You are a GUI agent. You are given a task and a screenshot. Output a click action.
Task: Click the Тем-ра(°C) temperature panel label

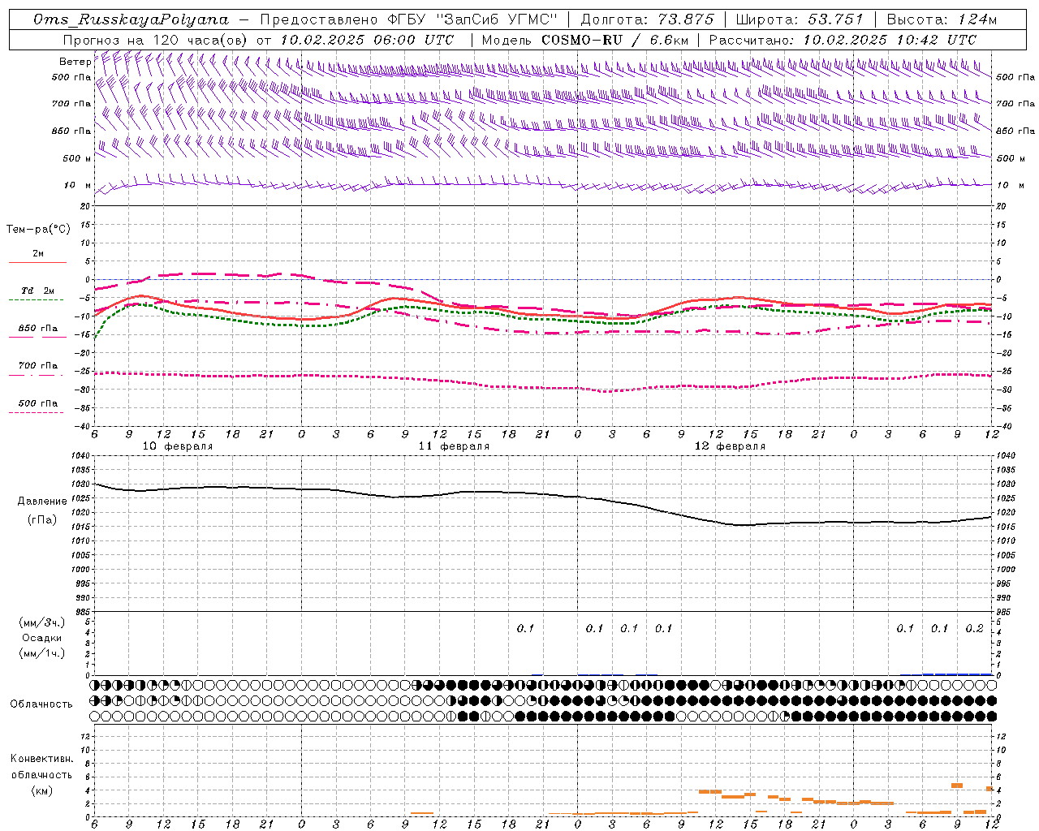[x=38, y=230]
